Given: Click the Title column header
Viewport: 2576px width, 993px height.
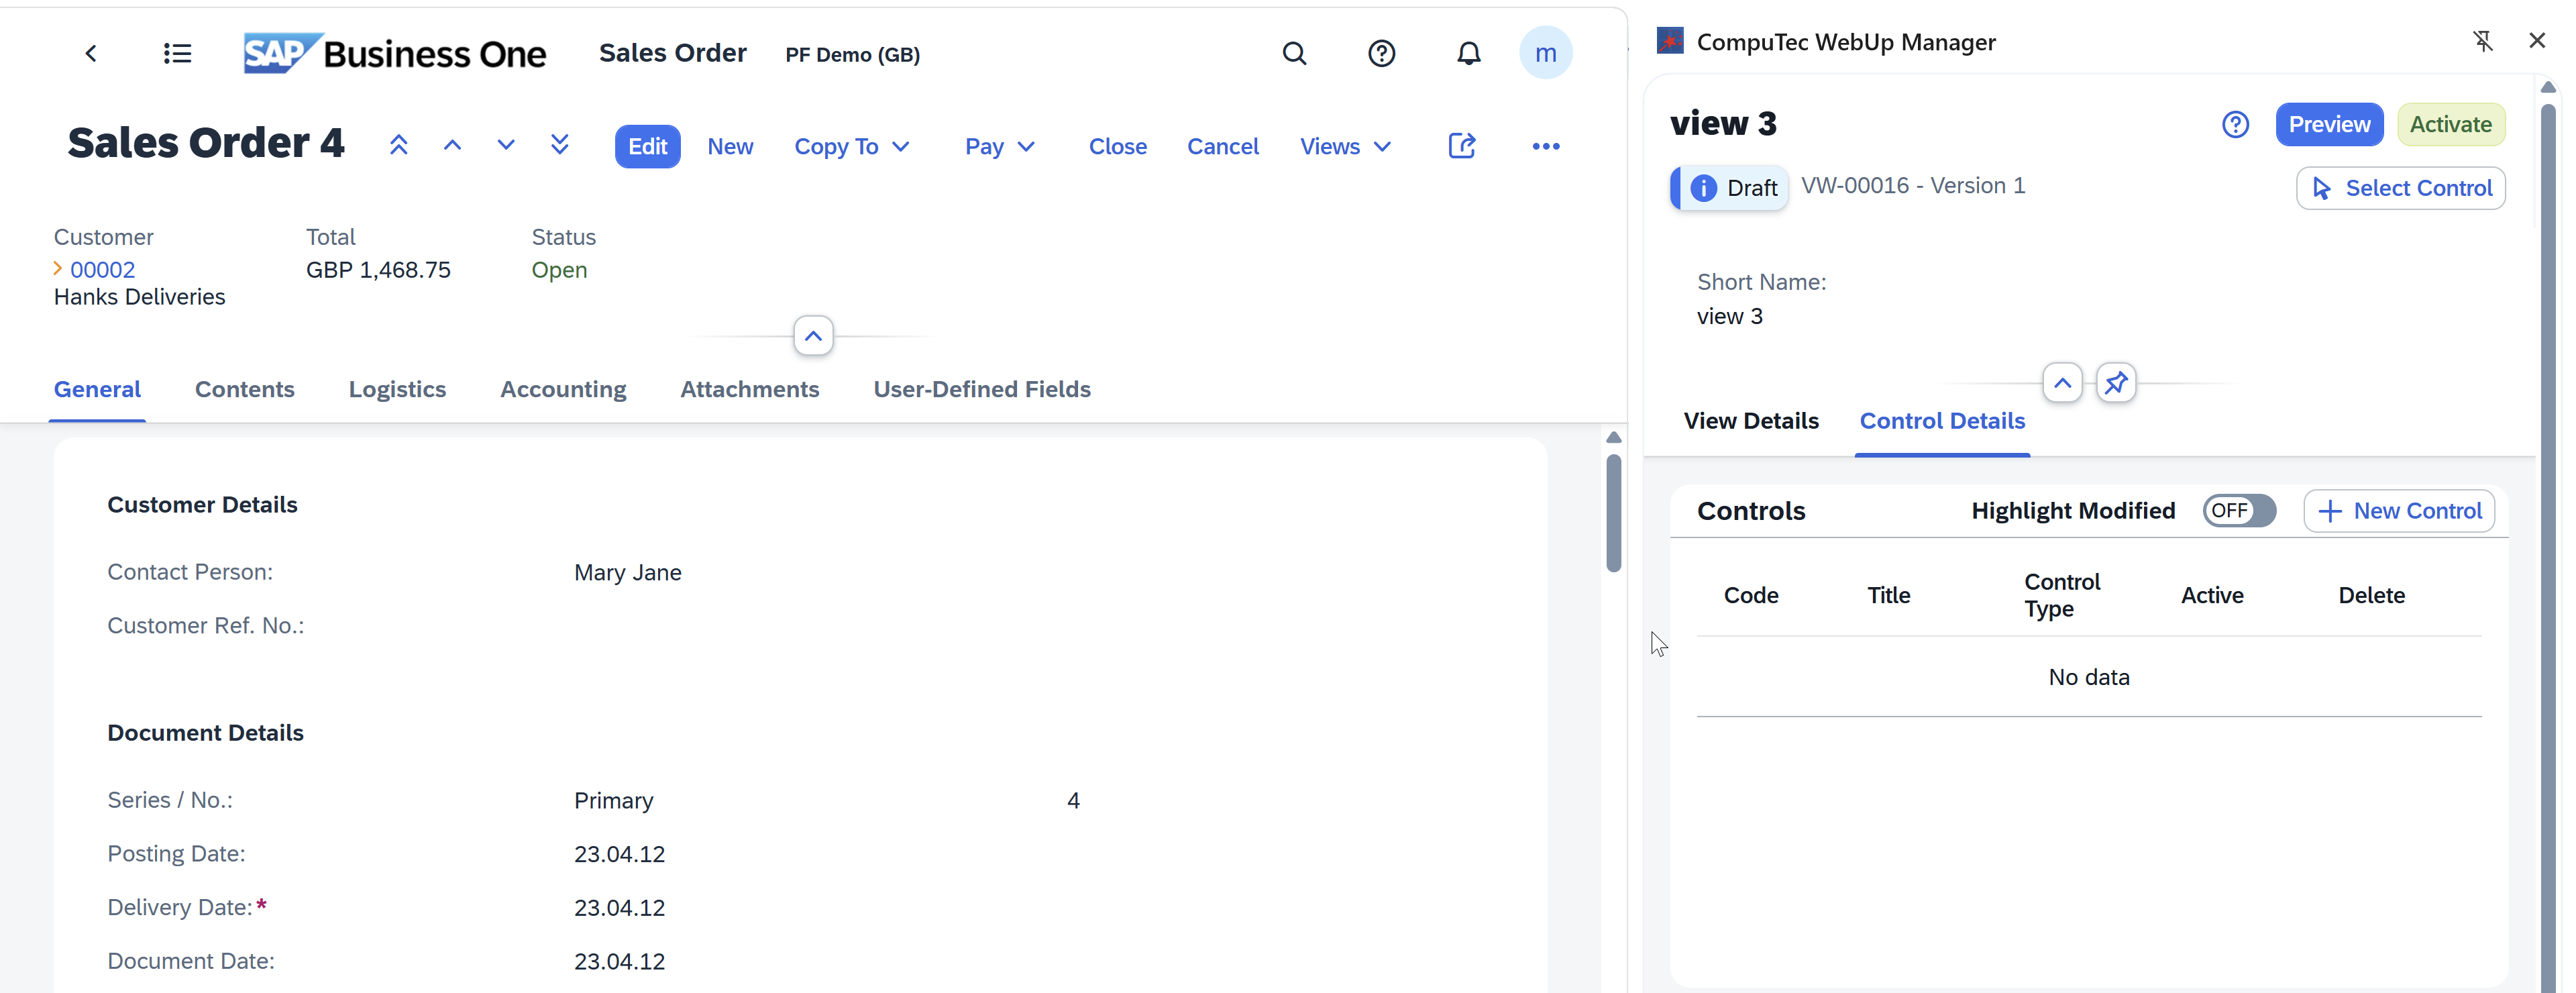Looking at the screenshot, I should pyautogui.click(x=1888, y=596).
